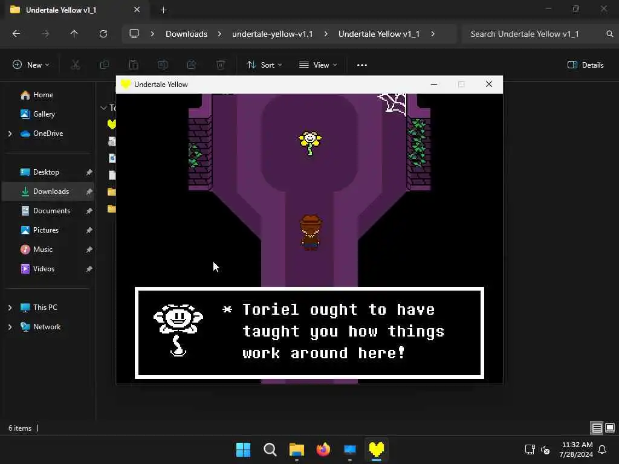
Task: Select undertale-yellow-v1.1 in the breadcrumb
Action: tap(273, 34)
